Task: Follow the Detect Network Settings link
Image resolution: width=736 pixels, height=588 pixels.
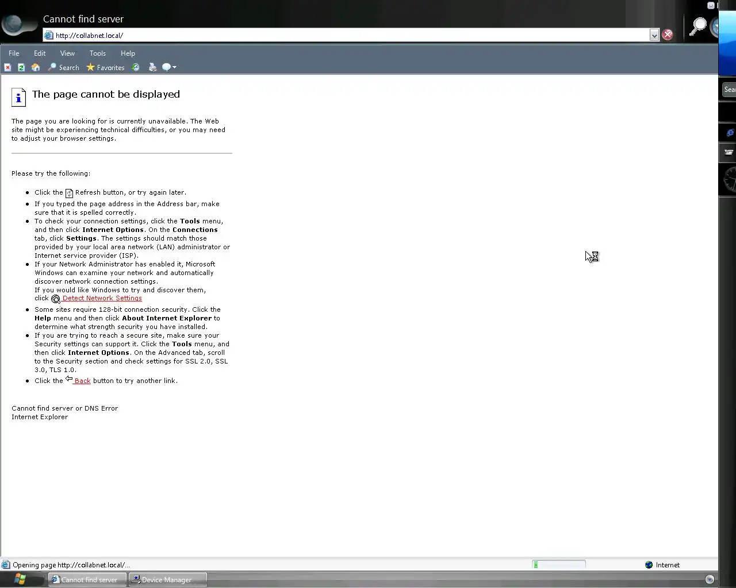Action: (102, 299)
